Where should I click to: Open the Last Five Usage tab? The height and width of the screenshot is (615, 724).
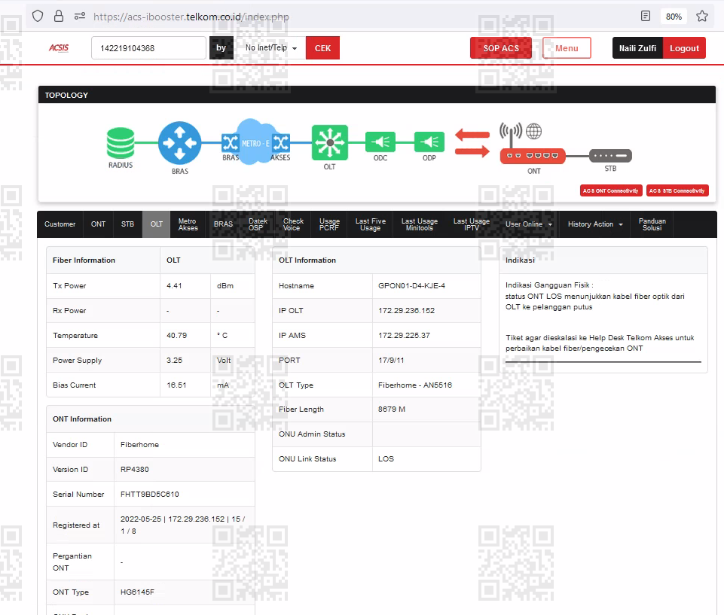(x=371, y=224)
